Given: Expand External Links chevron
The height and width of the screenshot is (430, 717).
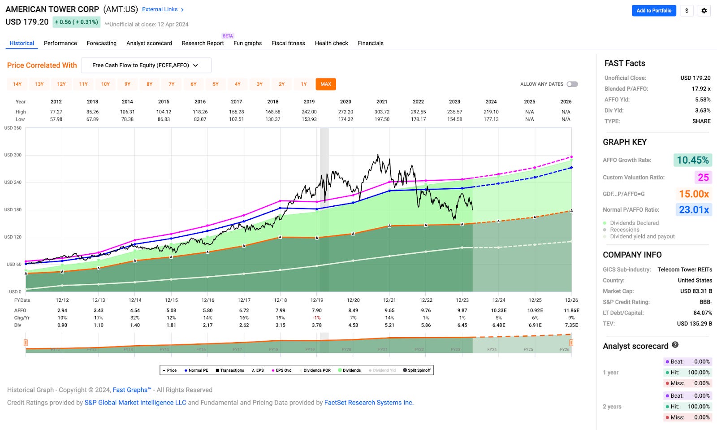Looking at the screenshot, I should [x=182, y=9].
